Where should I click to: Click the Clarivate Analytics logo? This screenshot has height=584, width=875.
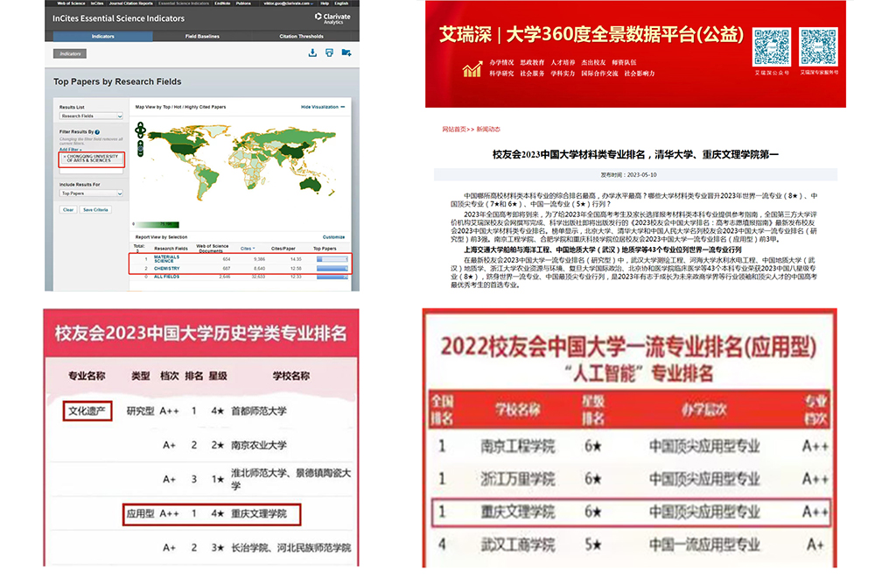point(331,18)
